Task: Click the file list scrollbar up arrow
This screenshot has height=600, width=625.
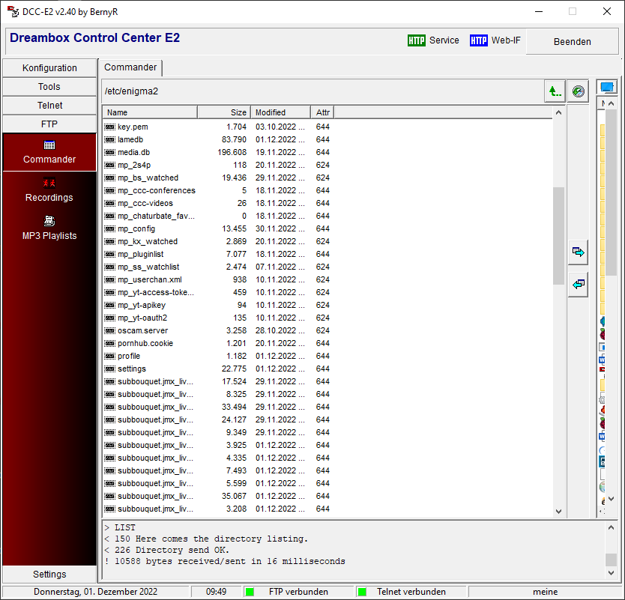Action: (558, 113)
